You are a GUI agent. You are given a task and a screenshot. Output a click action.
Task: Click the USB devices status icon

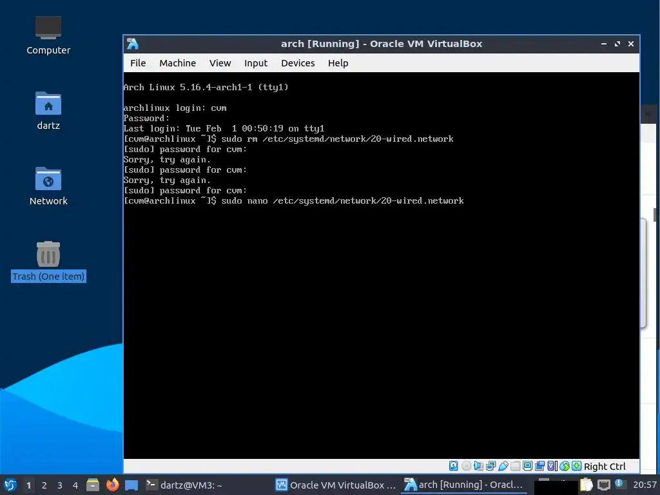(x=503, y=466)
